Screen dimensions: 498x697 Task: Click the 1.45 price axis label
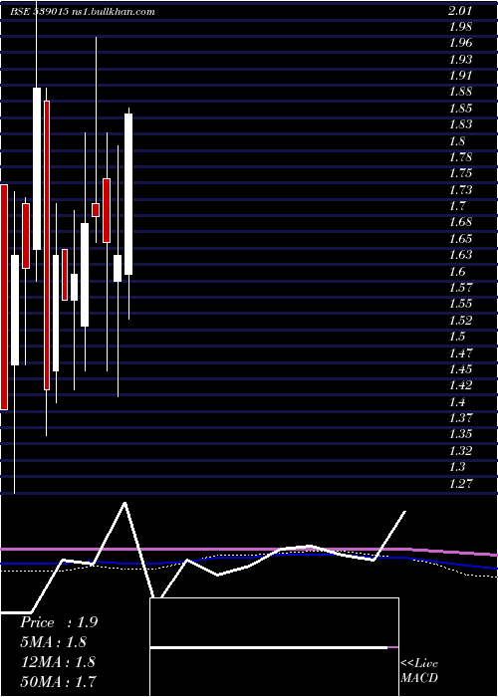tap(460, 369)
